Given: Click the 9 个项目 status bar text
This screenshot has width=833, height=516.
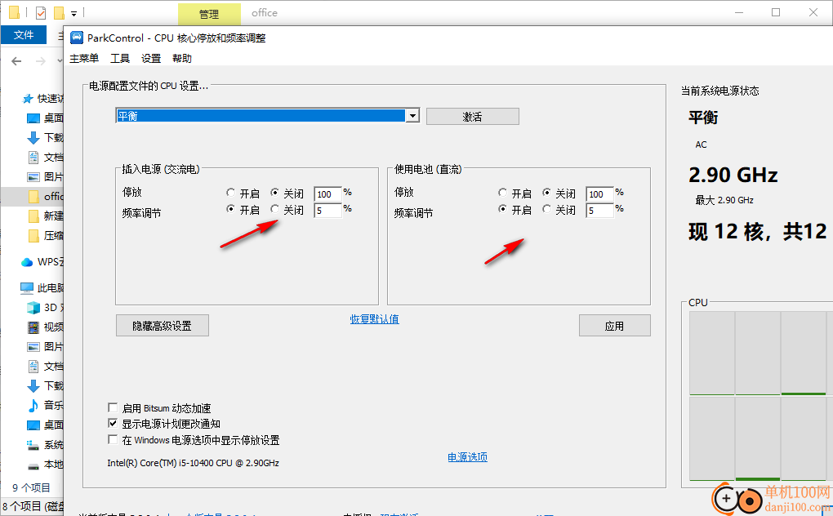Looking at the screenshot, I should pyautogui.click(x=31, y=487).
